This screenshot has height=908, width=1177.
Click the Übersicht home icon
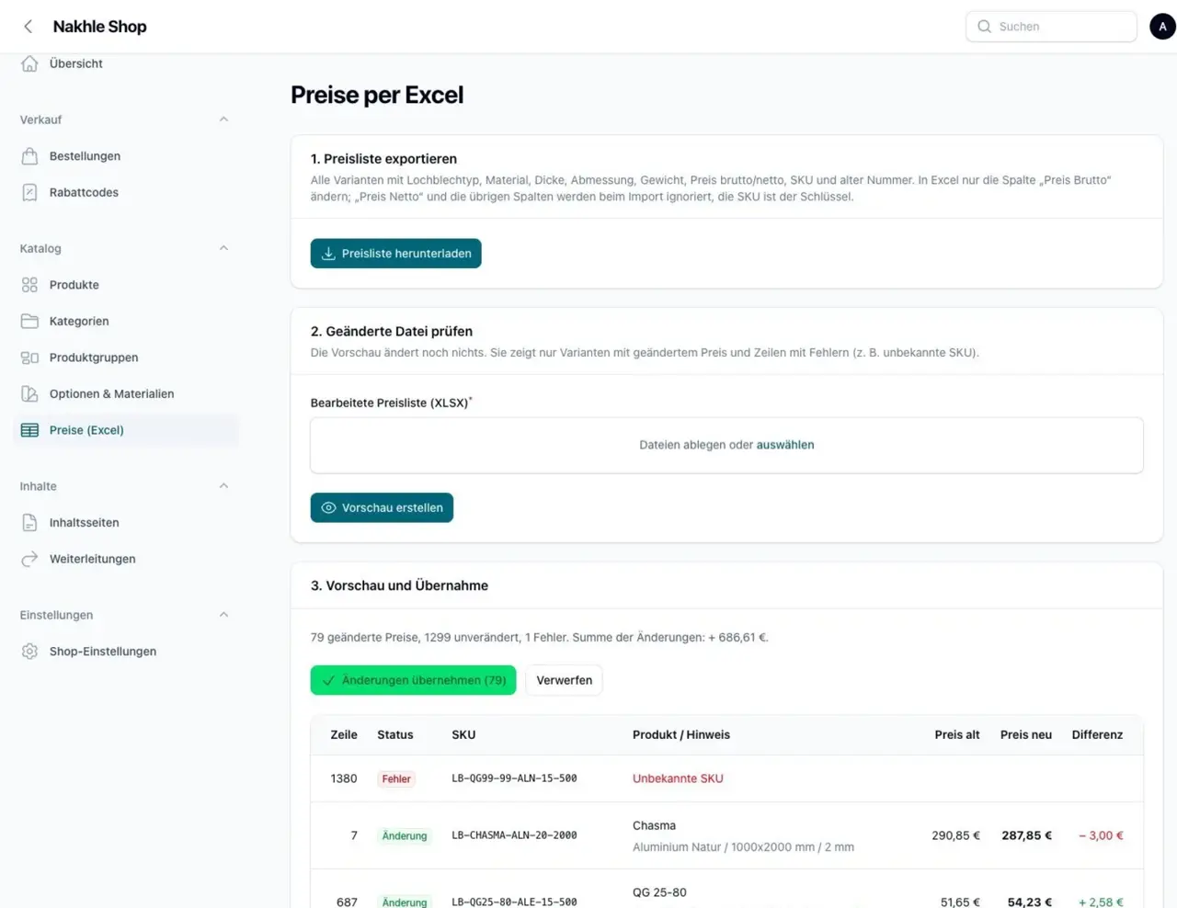click(x=29, y=63)
